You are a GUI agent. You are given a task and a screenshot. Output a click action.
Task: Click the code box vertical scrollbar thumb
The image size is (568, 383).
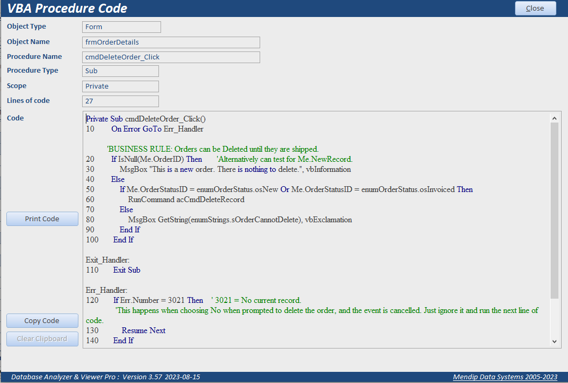tap(554, 211)
